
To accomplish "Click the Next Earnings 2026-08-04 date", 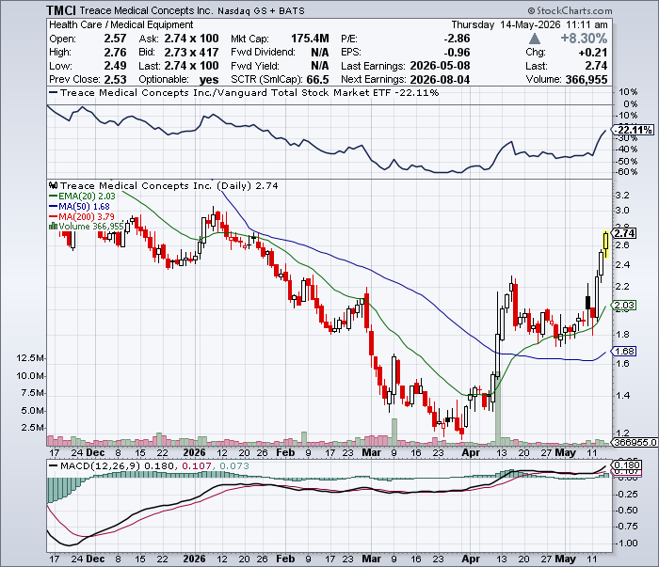I will coord(440,80).
